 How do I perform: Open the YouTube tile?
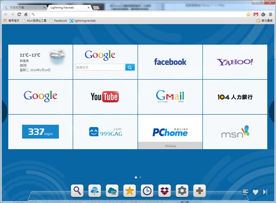coord(105,97)
